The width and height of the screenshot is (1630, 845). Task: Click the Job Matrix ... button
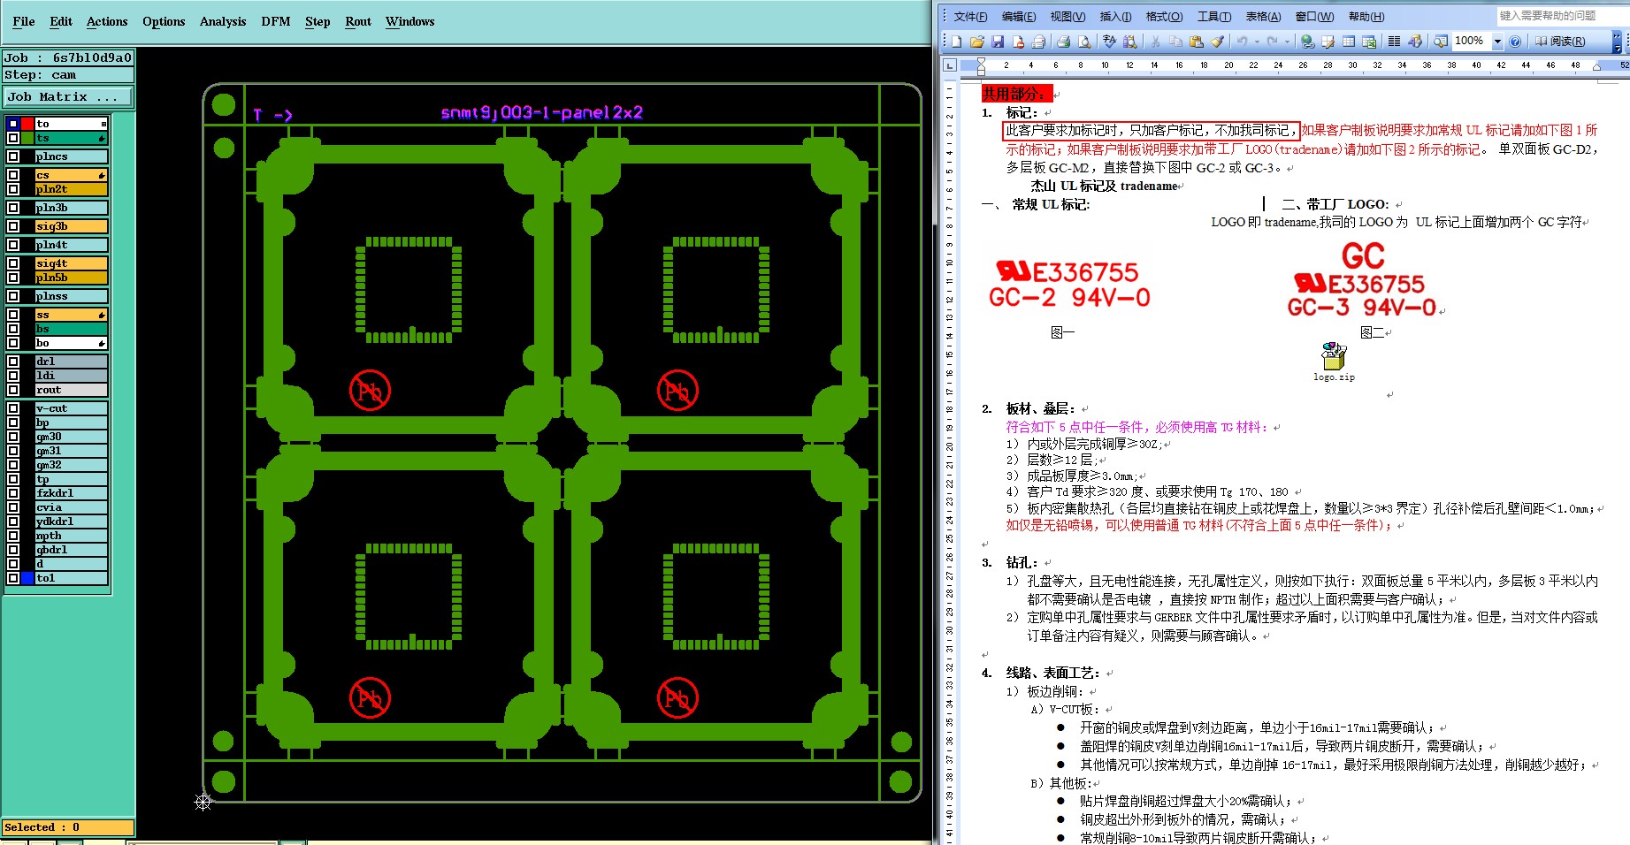[x=68, y=96]
